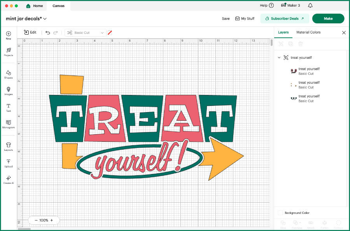350x231 pixels.
Task: Open the New project tool
Action: [x=9, y=35]
